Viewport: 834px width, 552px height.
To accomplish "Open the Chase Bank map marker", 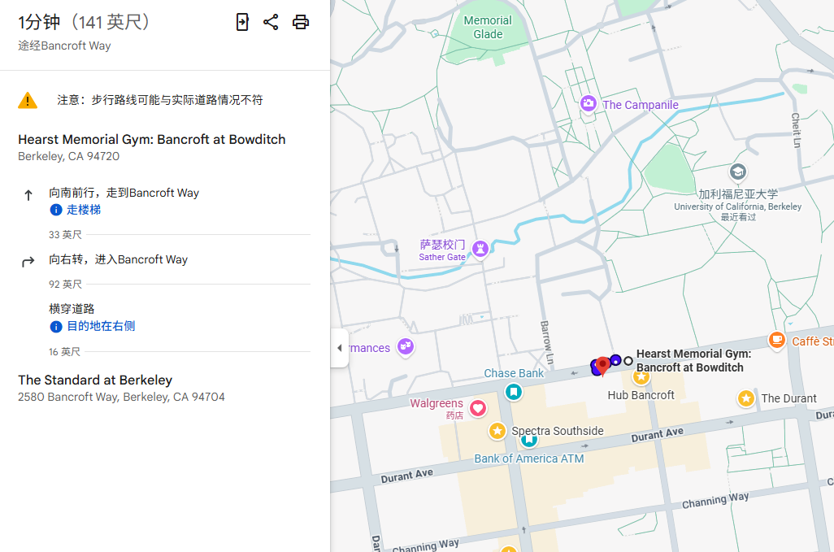I will point(513,391).
